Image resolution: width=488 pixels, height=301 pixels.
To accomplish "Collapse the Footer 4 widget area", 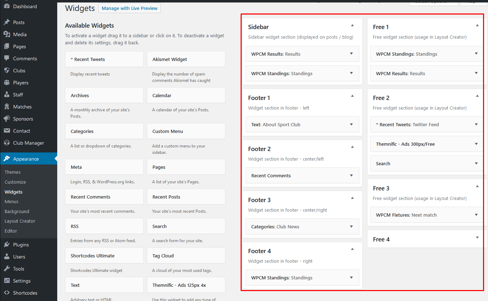I will pyautogui.click(x=352, y=249).
